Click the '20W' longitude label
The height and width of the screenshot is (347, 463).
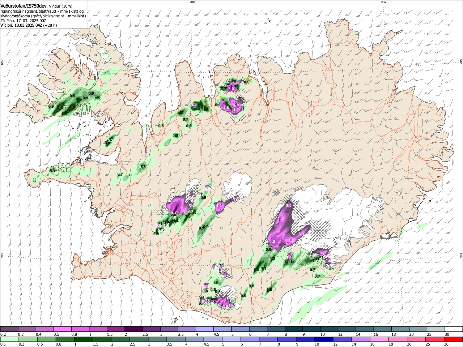pos(192,2)
